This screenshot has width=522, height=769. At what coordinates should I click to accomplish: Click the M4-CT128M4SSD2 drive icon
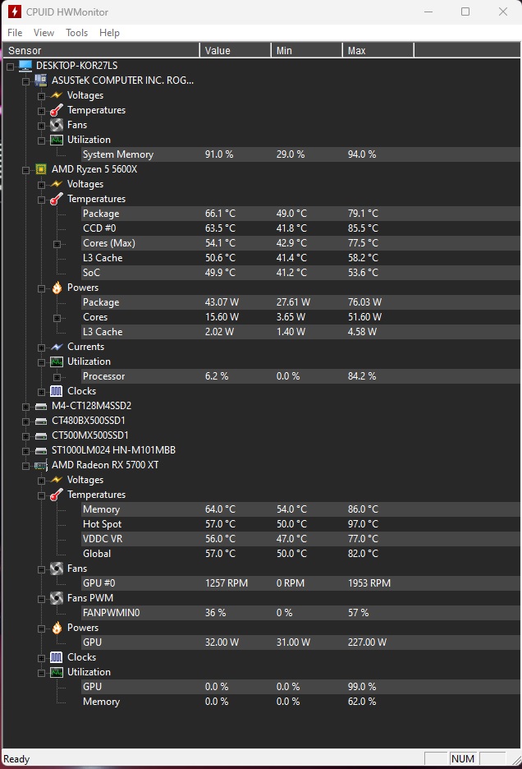coord(41,407)
